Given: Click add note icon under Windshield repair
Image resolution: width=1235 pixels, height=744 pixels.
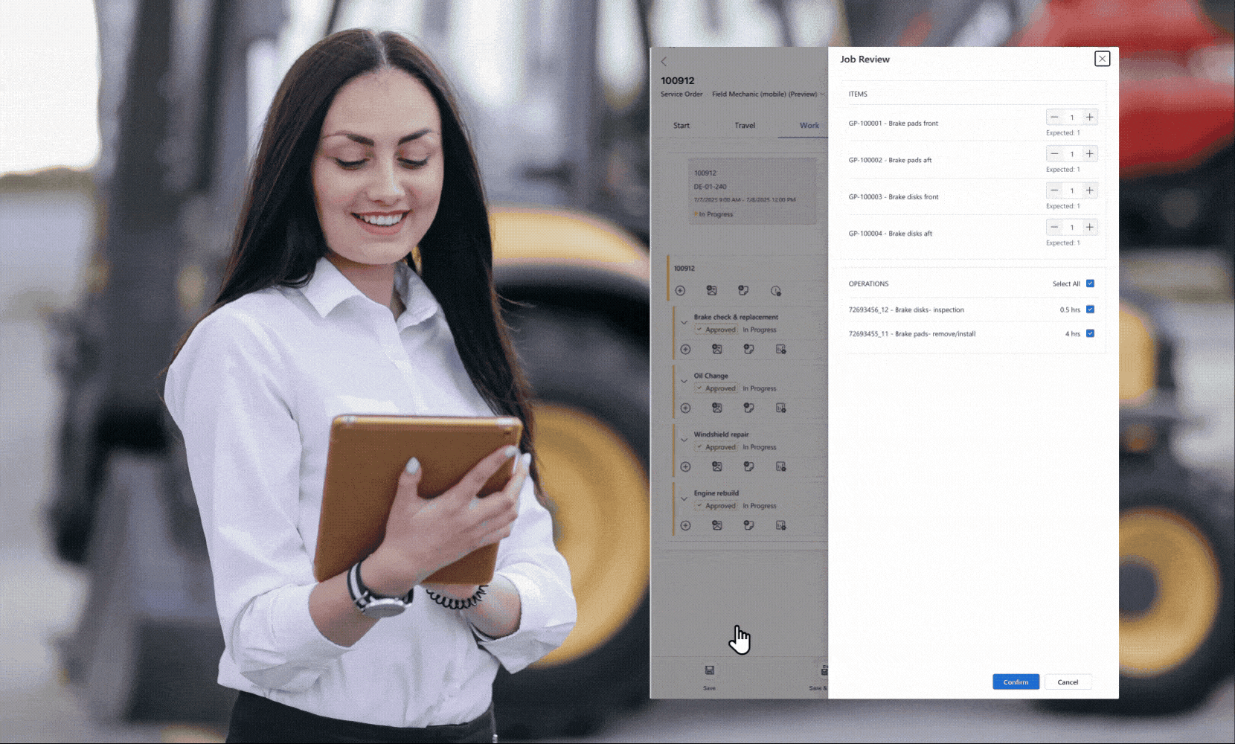Looking at the screenshot, I should [x=748, y=466].
